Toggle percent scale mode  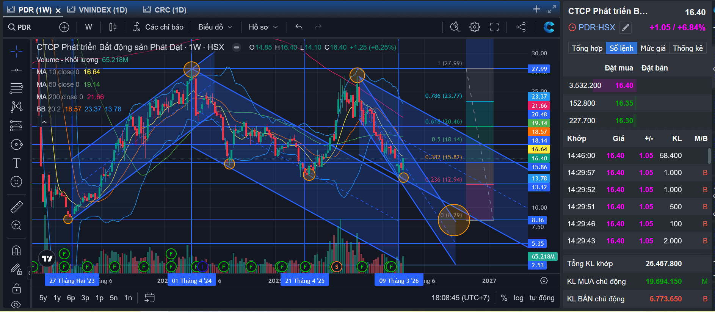pos(504,298)
